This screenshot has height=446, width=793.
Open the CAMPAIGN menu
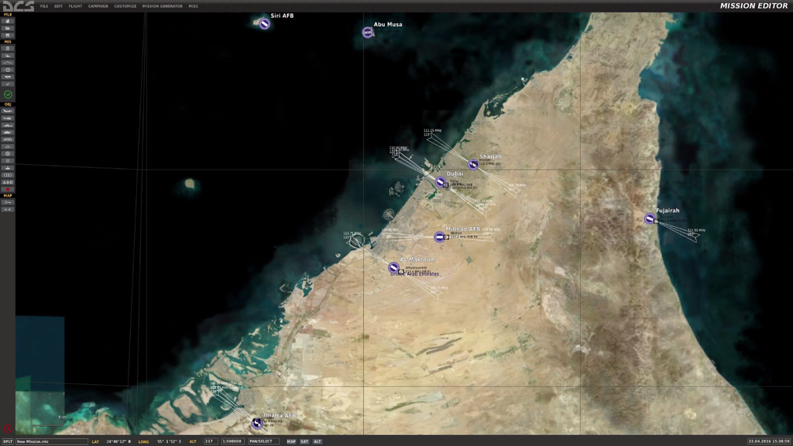[x=98, y=5]
